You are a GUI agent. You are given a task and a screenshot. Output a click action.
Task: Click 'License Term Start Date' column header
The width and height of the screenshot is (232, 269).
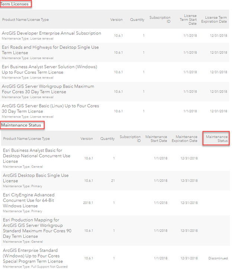[x=188, y=20]
